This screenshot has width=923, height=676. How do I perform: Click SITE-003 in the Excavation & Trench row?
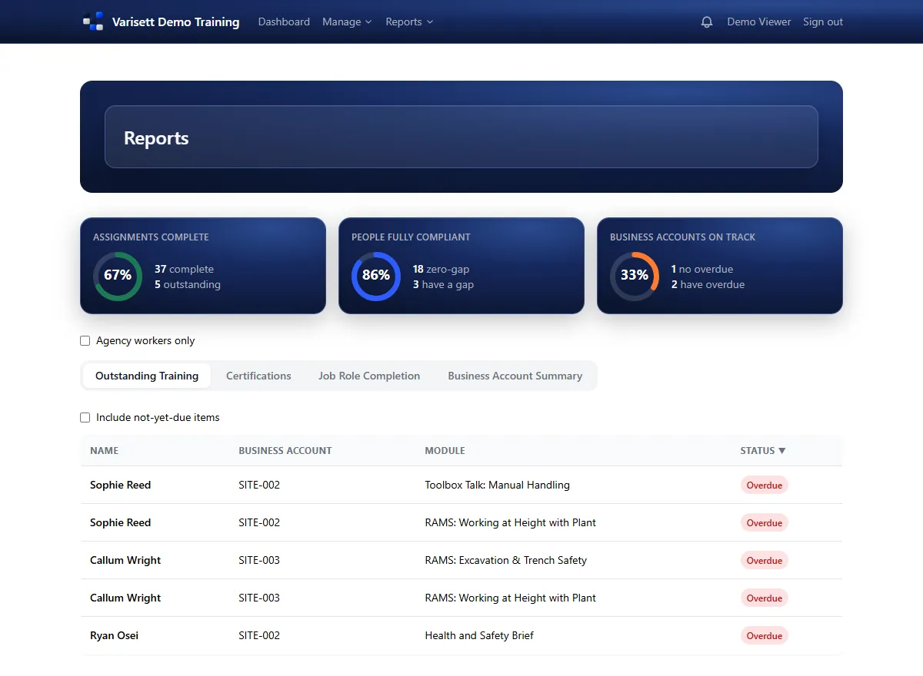click(259, 560)
